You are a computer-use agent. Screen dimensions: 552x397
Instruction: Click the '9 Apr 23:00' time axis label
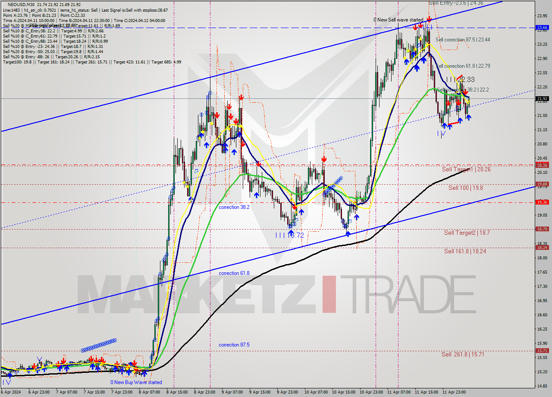pyautogui.click(x=288, y=392)
